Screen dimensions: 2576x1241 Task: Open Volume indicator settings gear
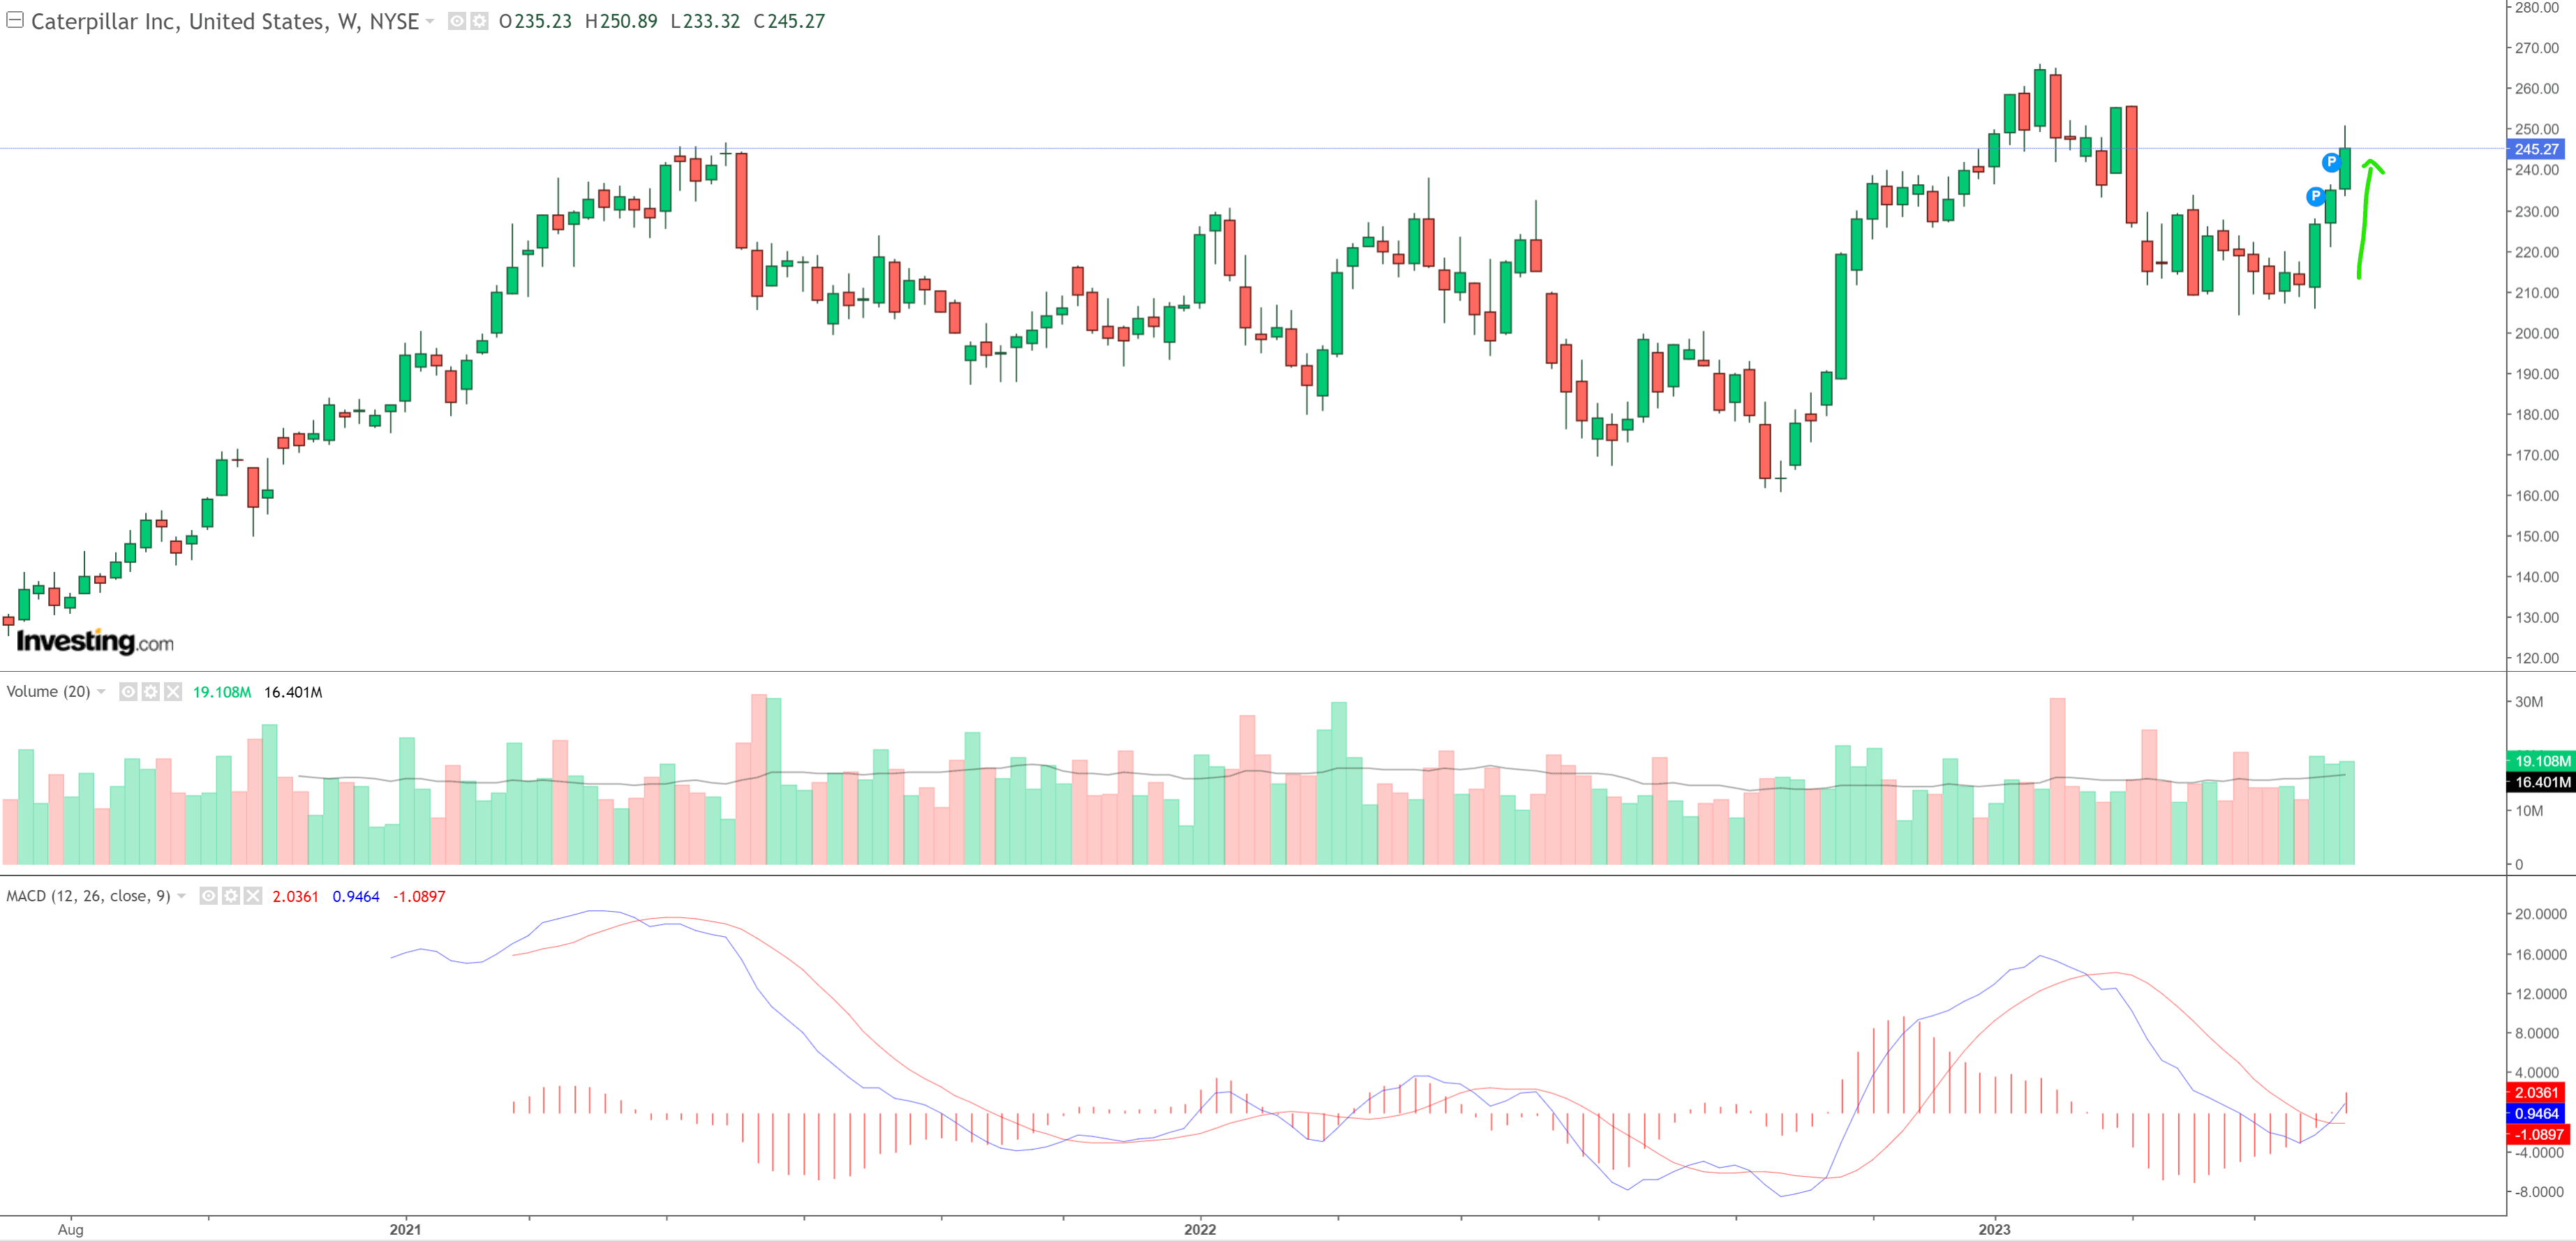(151, 691)
